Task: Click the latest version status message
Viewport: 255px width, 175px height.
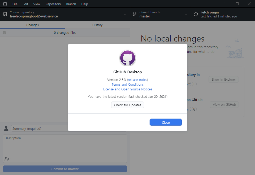Action: pyautogui.click(x=127, y=96)
